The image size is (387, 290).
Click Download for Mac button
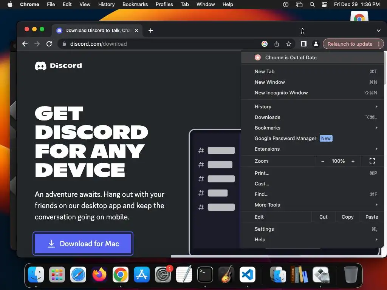point(83,244)
